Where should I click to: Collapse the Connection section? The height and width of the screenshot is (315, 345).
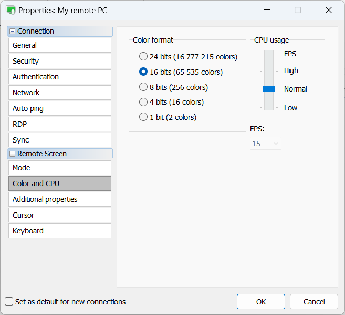[x=13, y=32]
